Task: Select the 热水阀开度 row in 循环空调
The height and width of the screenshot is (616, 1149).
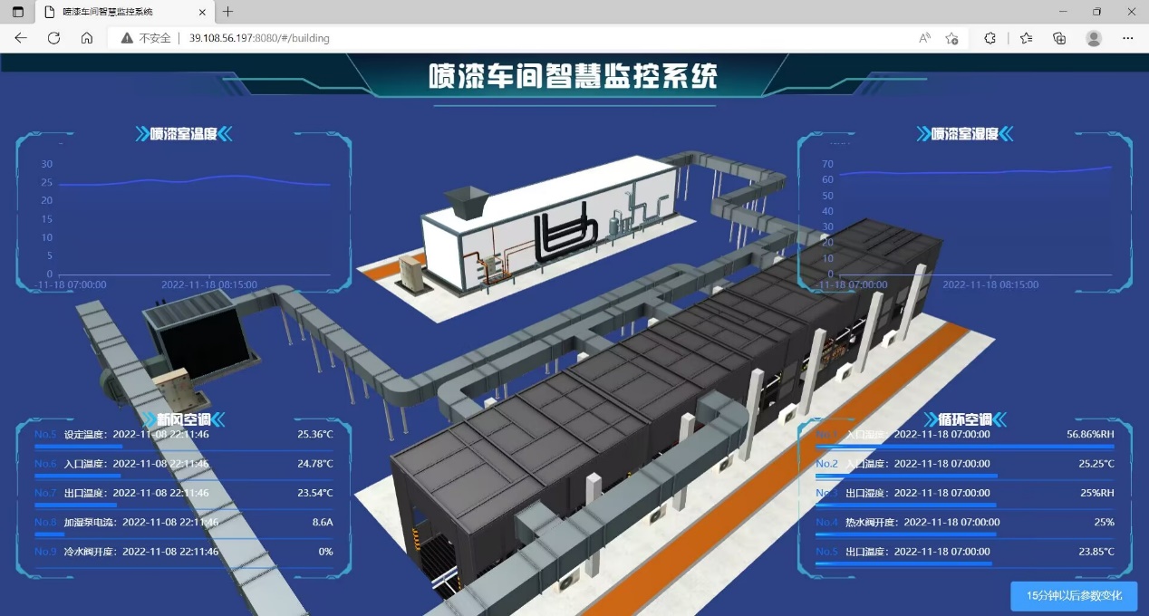Action: click(x=964, y=523)
